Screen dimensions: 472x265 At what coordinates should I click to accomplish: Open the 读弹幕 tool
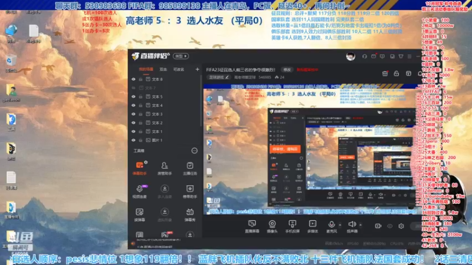click(139, 215)
